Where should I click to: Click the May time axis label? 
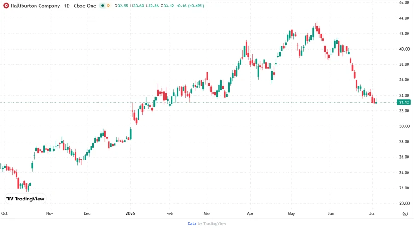pyautogui.click(x=292, y=213)
